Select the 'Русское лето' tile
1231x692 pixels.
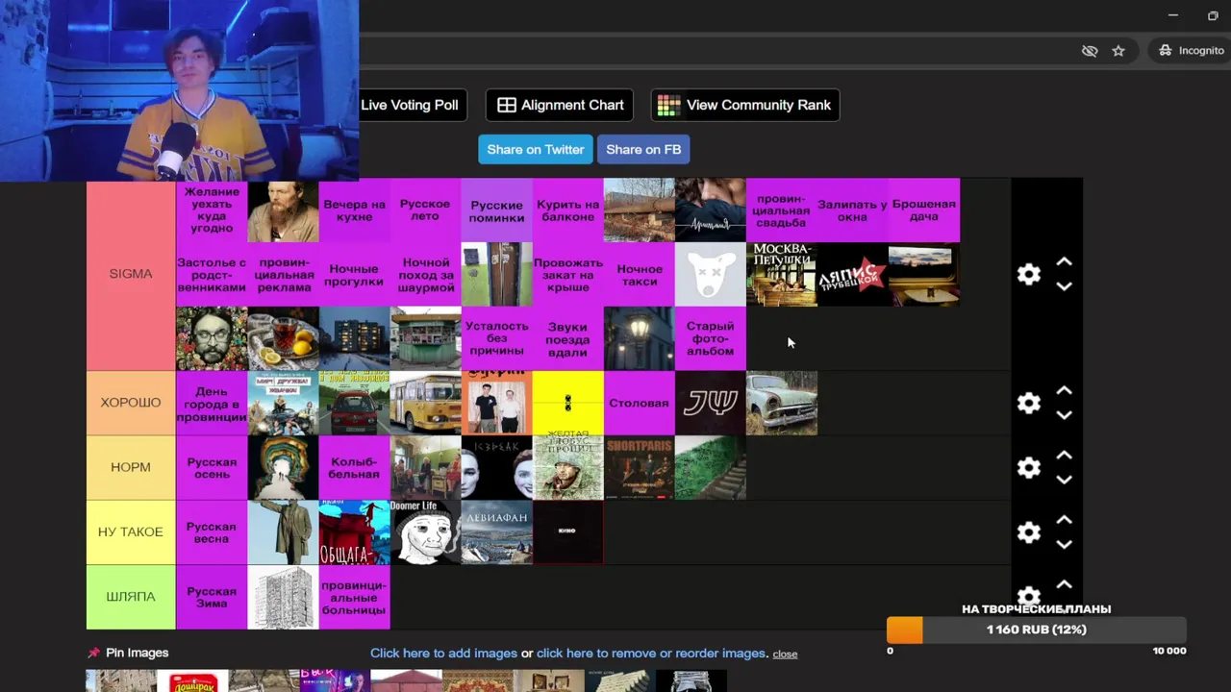425,210
